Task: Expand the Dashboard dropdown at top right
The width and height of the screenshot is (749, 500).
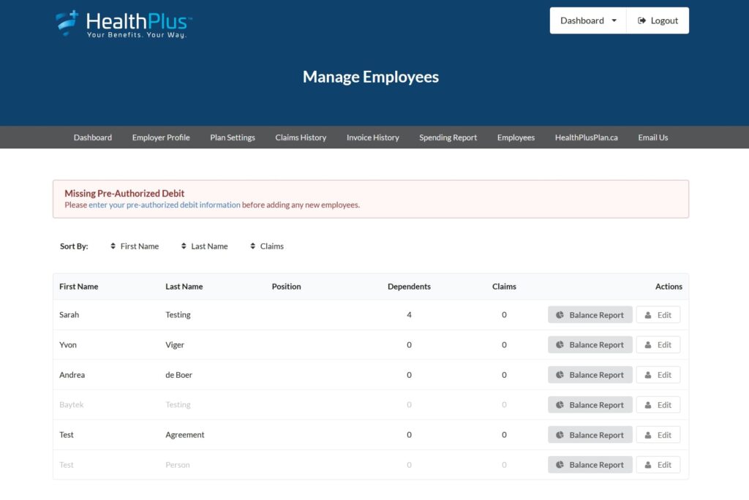Action: 588,20
